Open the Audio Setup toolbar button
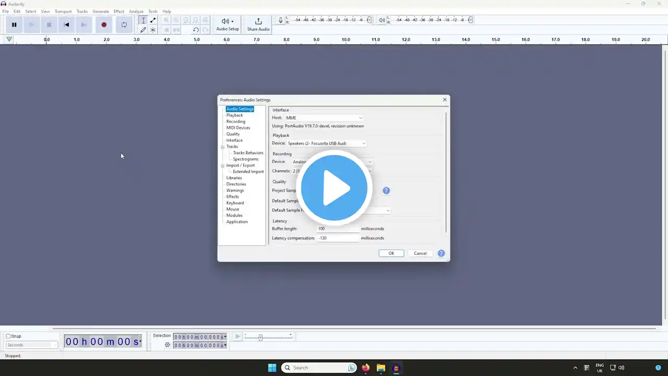 click(x=228, y=24)
